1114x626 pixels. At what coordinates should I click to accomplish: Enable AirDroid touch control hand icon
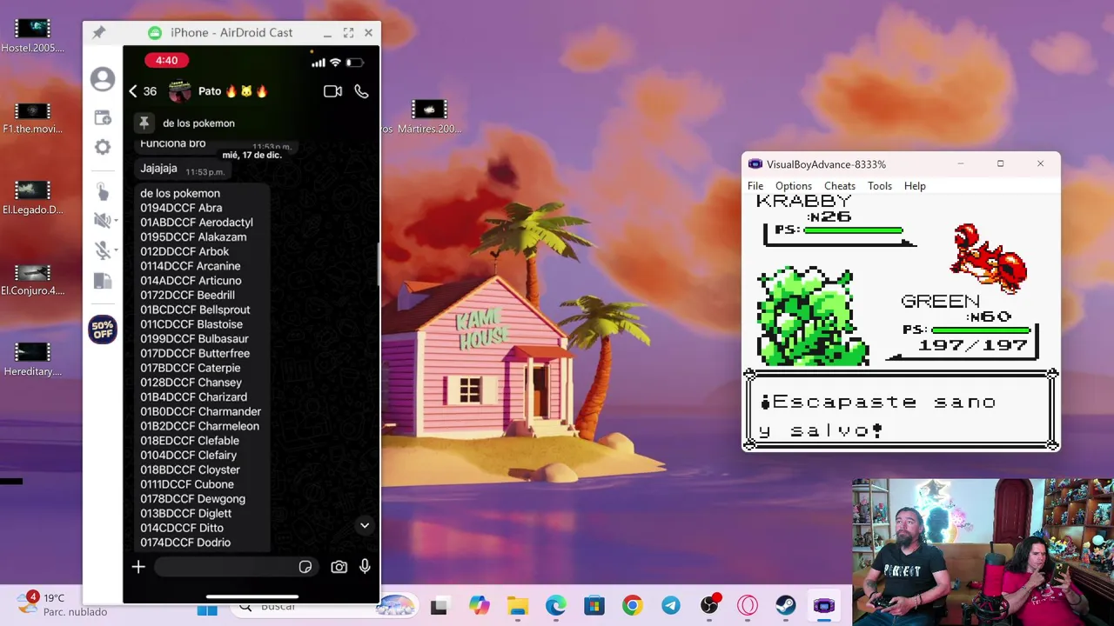coord(102,191)
